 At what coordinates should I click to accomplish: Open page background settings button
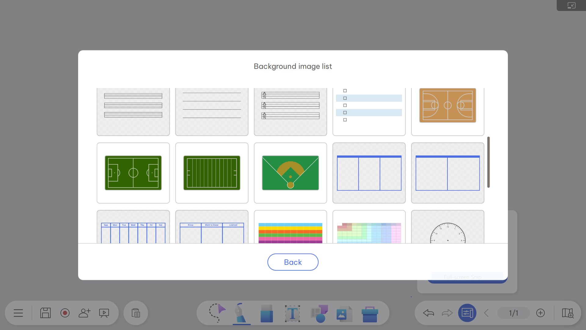(467, 313)
